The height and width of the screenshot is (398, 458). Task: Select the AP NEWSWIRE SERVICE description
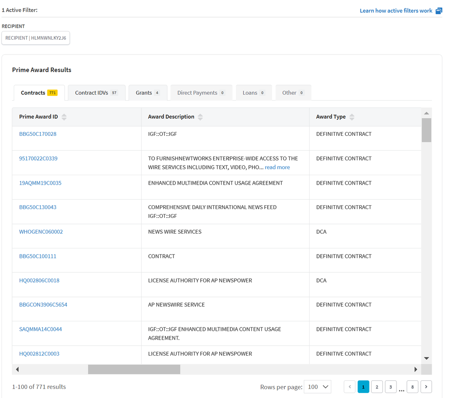click(x=176, y=305)
